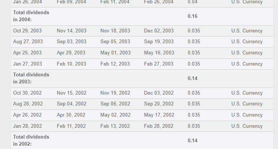Viewport: 278px width, 149px height.
Task: Select the Sep 04, 2002 cell
Action: pyautogui.click(x=71, y=104)
